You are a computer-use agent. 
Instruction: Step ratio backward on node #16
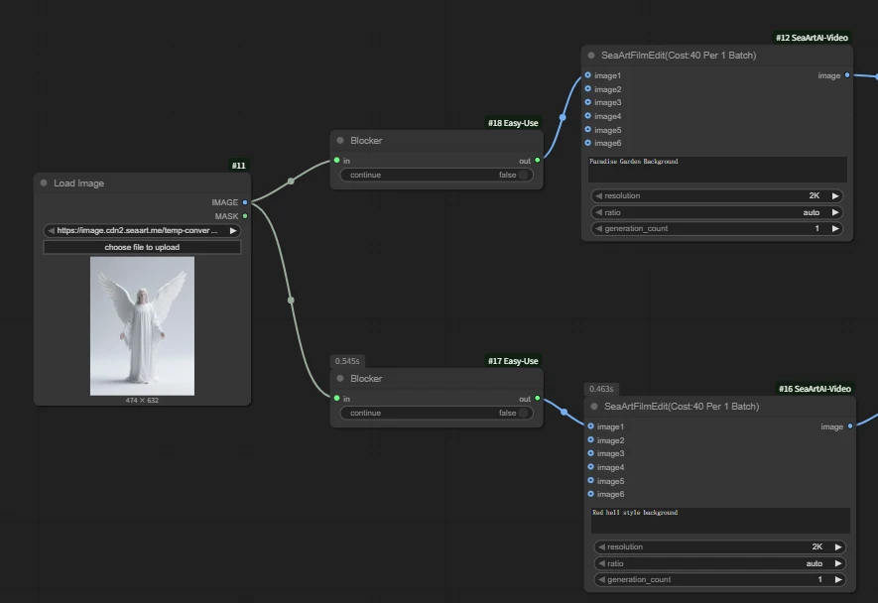[x=601, y=563]
